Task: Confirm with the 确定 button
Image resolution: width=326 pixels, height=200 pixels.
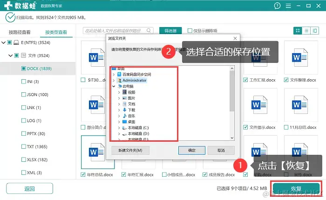Action: [192, 150]
